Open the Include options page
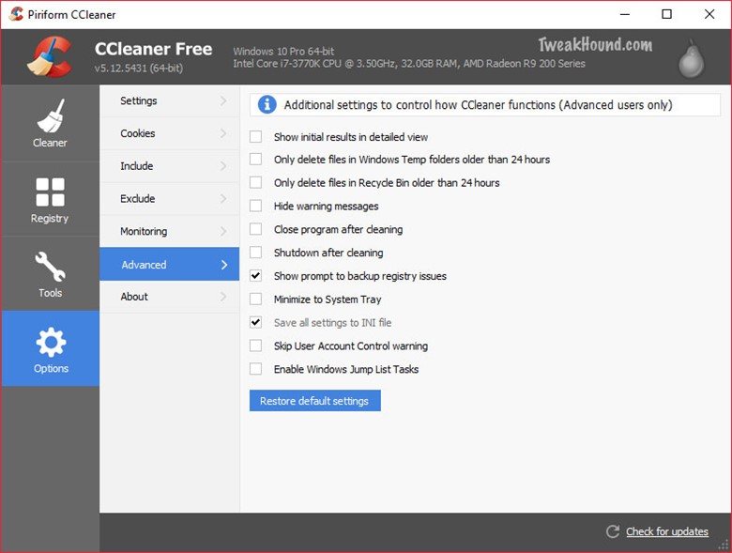This screenshot has height=553, width=732. (170, 166)
